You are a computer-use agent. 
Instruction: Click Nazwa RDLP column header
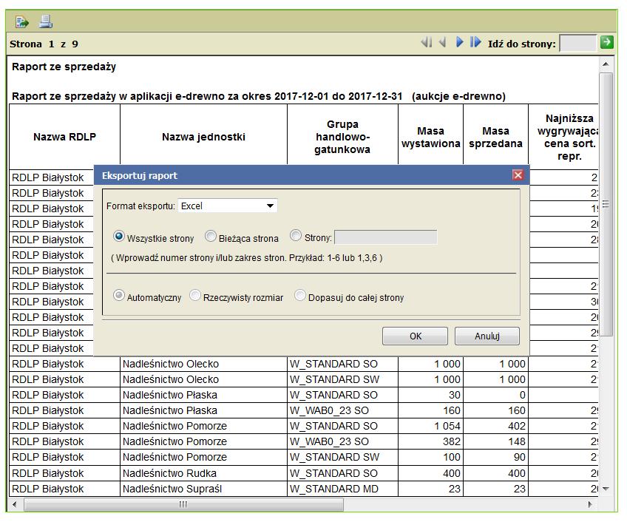(x=64, y=137)
